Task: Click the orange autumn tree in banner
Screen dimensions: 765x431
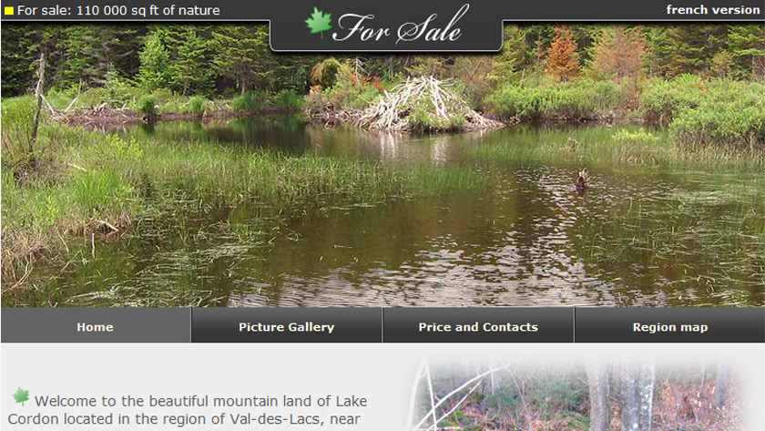Action: pyautogui.click(x=562, y=53)
